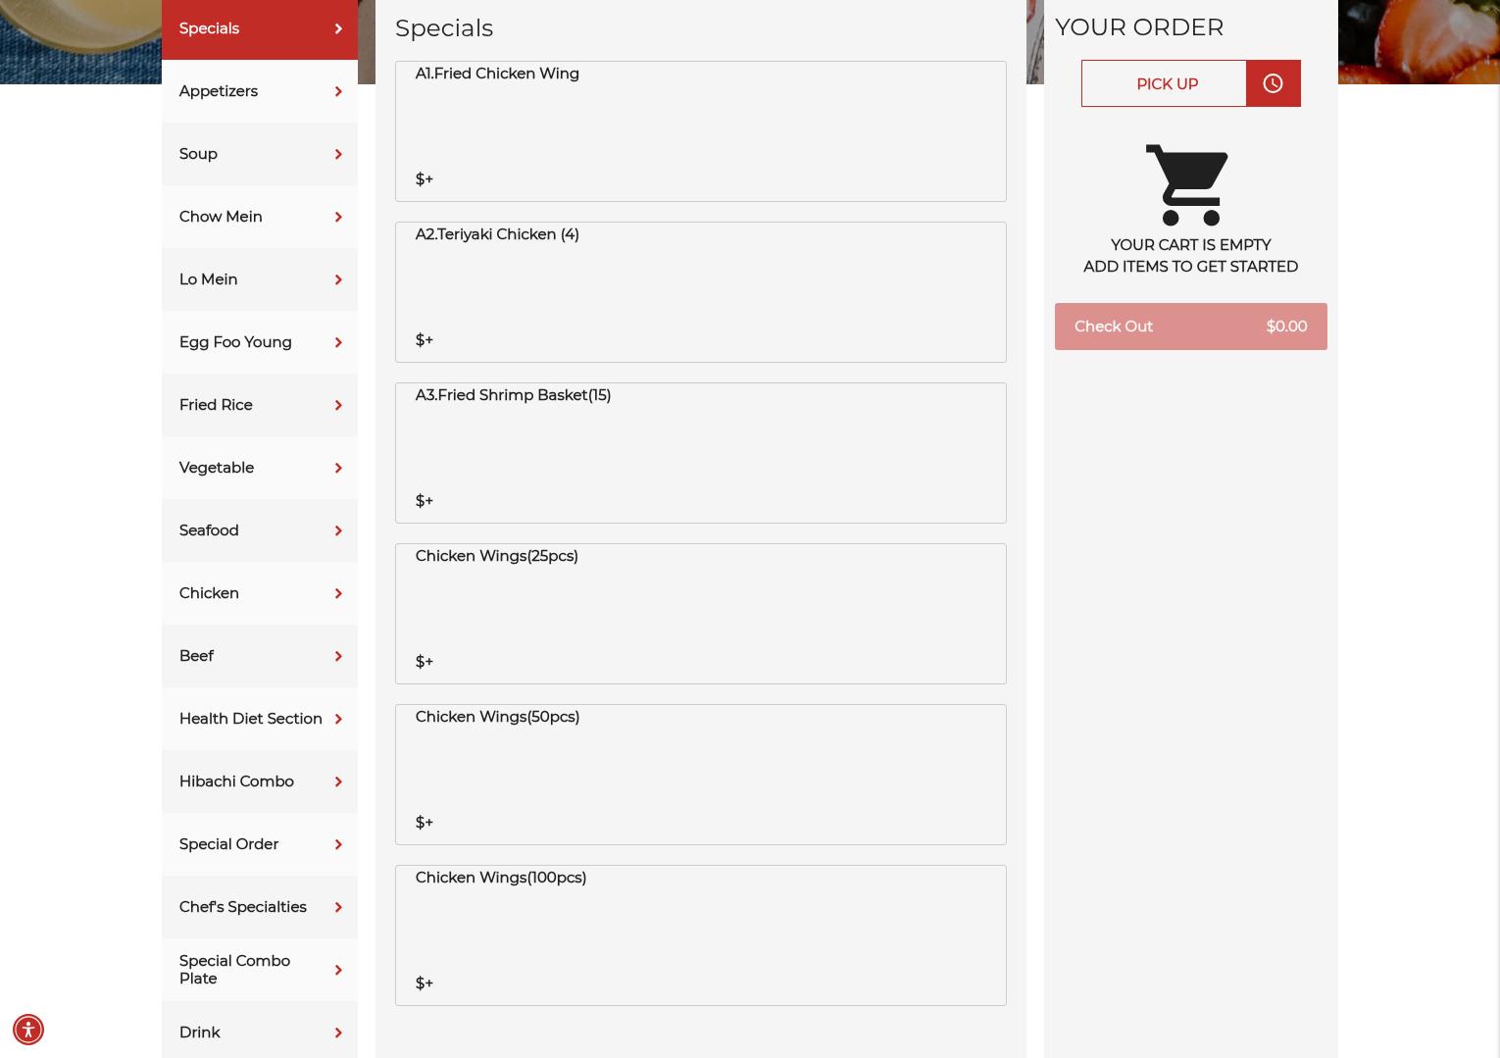This screenshot has height=1058, width=1500.
Task: Click the YOUR CART IS EMPTY text
Action: [x=1190, y=245]
